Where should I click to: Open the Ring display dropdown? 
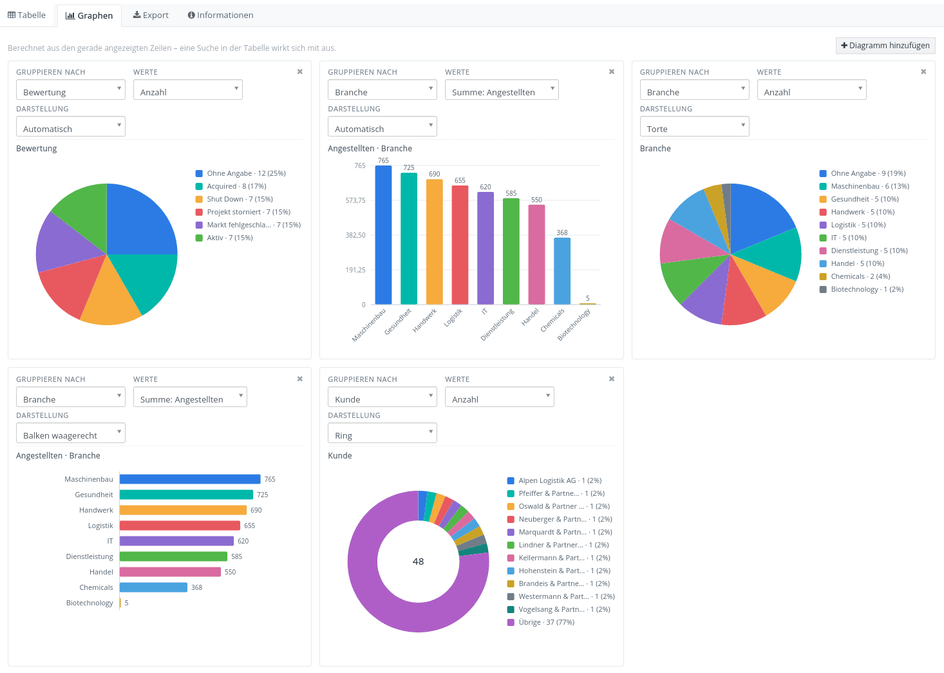(x=382, y=433)
